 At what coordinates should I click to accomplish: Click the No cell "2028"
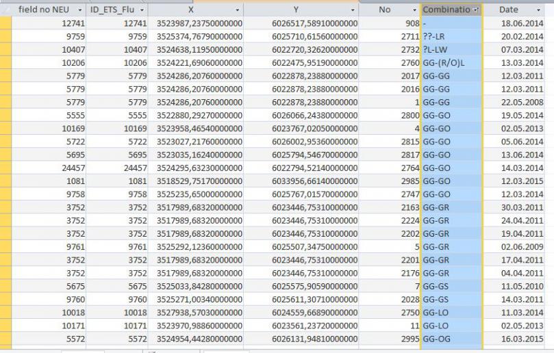[x=390, y=300]
